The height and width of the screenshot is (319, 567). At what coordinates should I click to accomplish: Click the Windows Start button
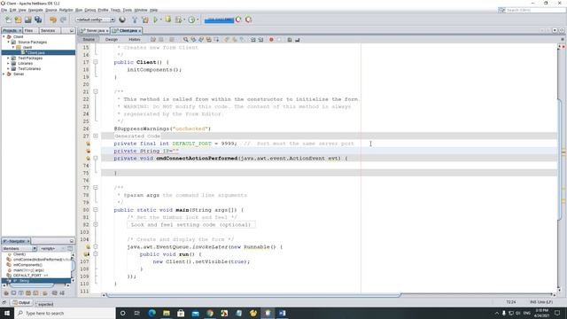click(x=7, y=313)
